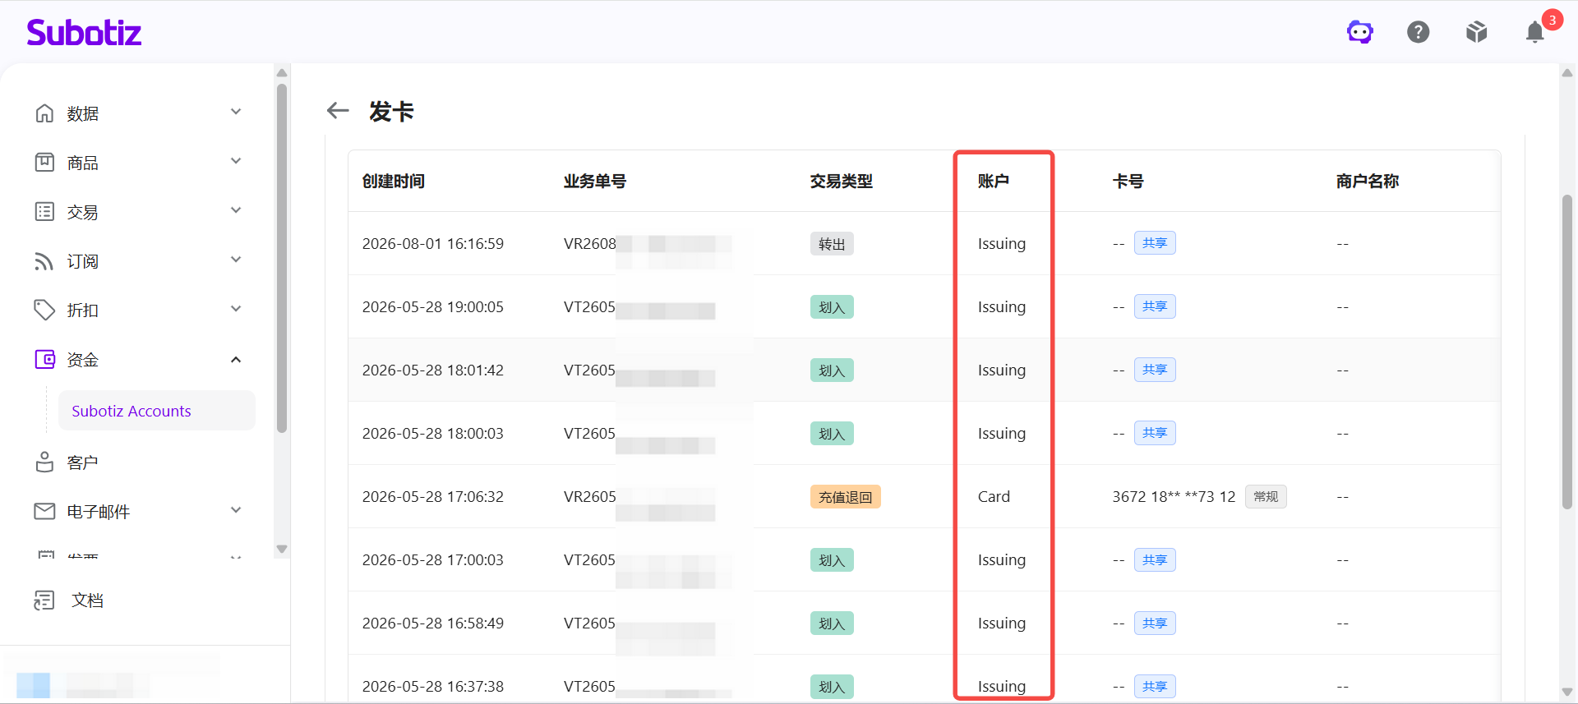Screen dimensions: 1578x704
Task: Expand the 电子邮件 menu chevron
Action: tap(236, 510)
